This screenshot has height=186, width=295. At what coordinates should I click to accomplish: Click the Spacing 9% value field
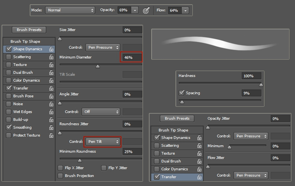(252, 93)
